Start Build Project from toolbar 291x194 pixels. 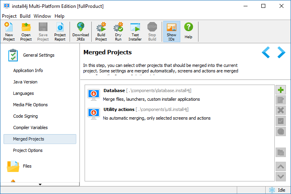point(101,31)
